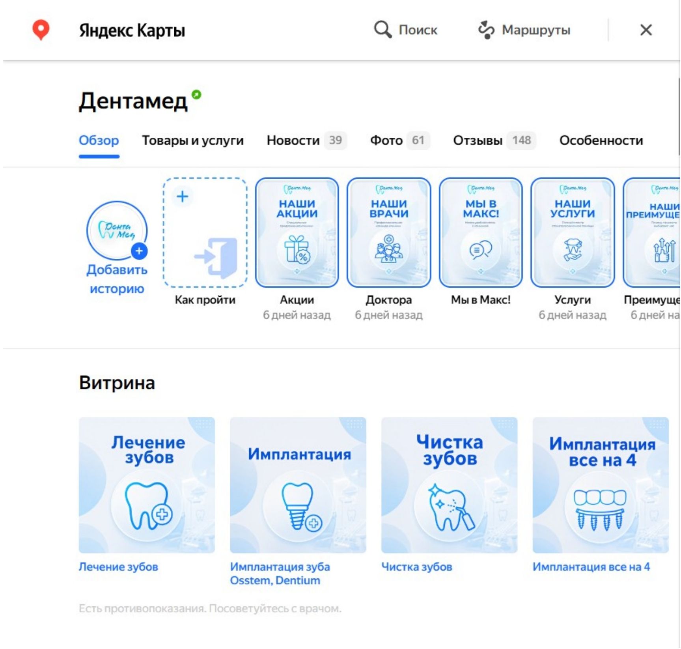Open the Фото tab
The image size is (681, 649).
[x=399, y=140]
